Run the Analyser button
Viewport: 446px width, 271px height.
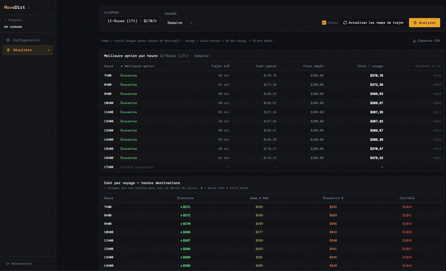[x=425, y=23]
